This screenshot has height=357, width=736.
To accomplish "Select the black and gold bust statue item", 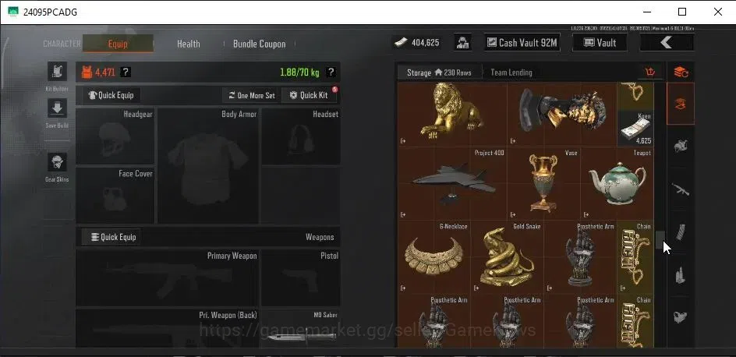I will tap(562, 114).
